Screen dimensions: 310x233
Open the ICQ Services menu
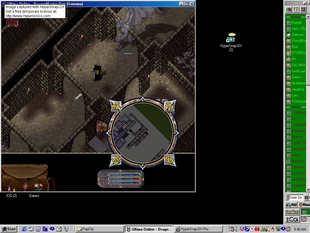(x=292, y=212)
